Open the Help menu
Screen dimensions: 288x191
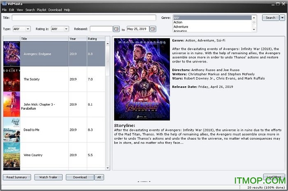point(67,10)
